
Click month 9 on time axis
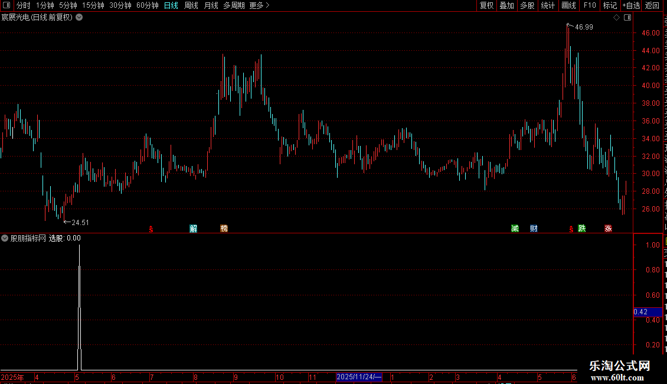pyautogui.click(x=236, y=377)
